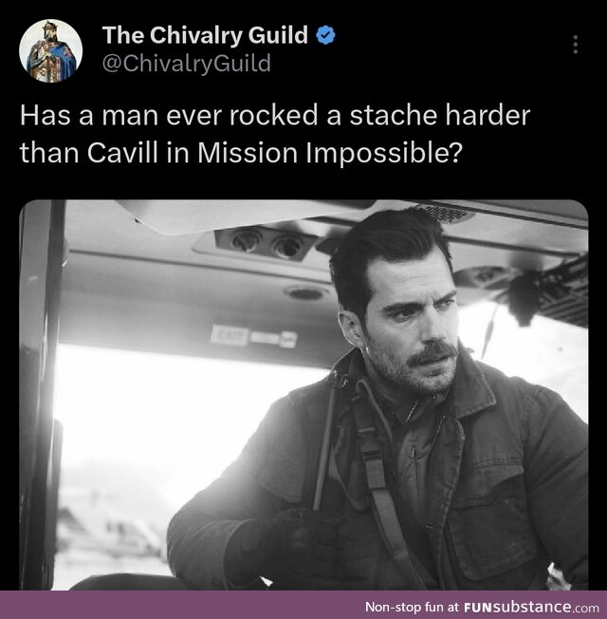Open the three-dot more options menu
Screen dimensions: 607x619
pos(576,45)
